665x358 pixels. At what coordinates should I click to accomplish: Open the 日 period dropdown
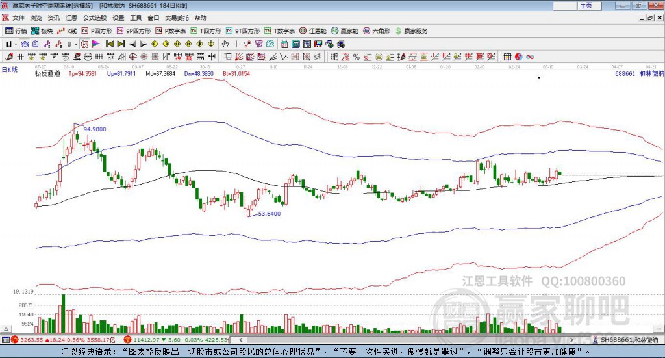tap(12, 44)
